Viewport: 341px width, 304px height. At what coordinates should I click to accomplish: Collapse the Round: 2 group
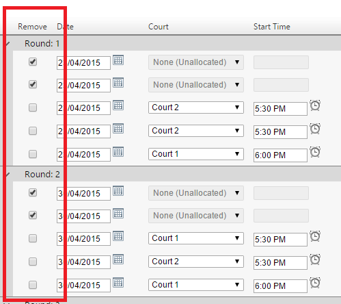[x=8, y=175]
